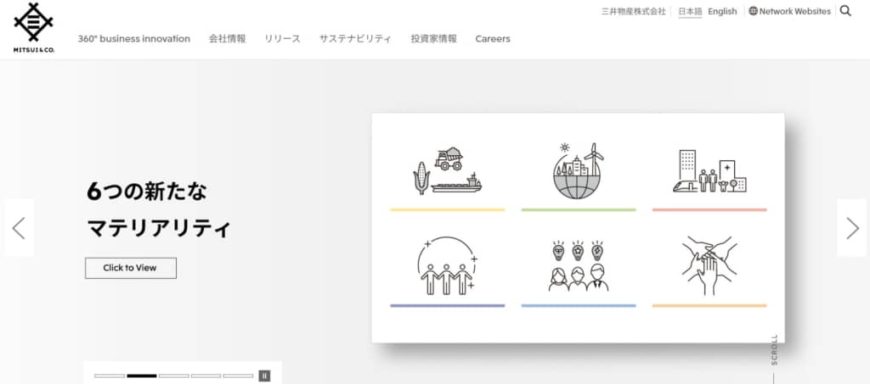Screen dimensions: 870x384
Task: Go to next slide with right arrow
Action: pyautogui.click(x=852, y=227)
